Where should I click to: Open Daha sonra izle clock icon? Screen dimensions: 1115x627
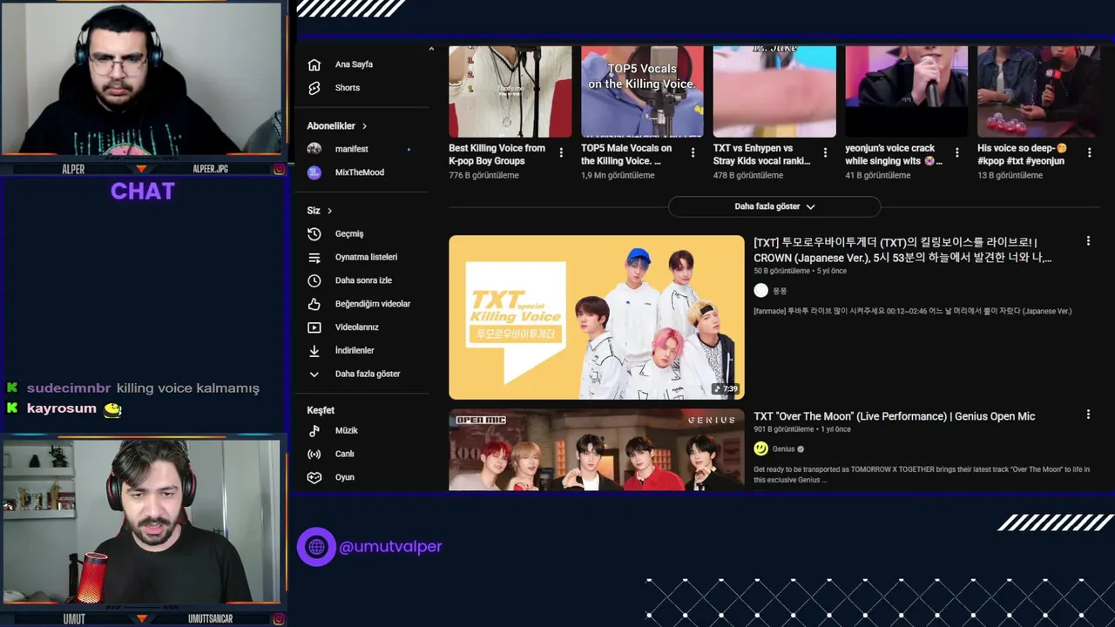pyautogui.click(x=314, y=280)
